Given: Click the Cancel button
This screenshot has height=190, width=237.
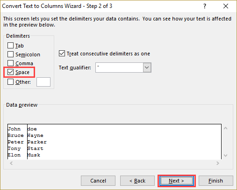Looking at the screenshot, I should pyautogui.click(x=98, y=181).
